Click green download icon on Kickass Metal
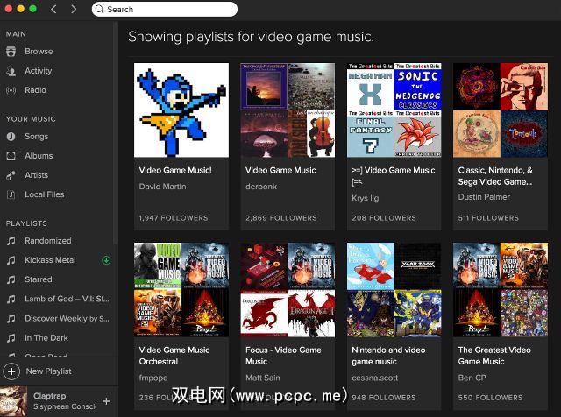Screen dimensions: 561x417 click(106, 260)
